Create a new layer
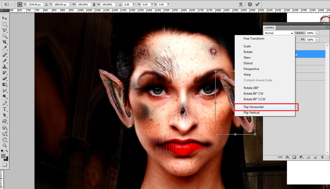 [x=315, y=157]
